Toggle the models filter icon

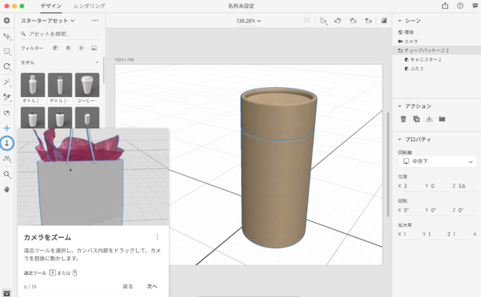pyautogui.click(x=56, y=48)
